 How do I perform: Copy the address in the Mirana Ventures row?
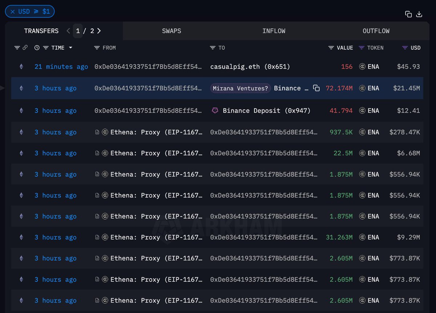tap(316, 88)
